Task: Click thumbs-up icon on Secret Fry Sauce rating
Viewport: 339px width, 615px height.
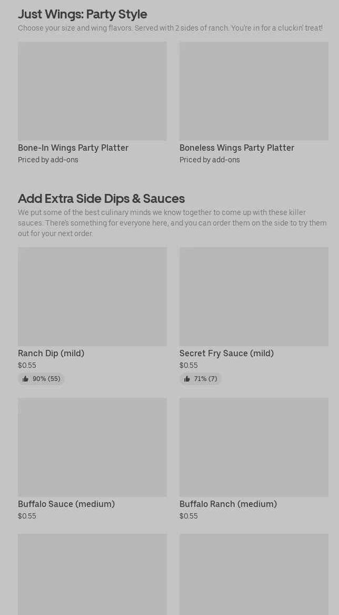Action: 187,379
